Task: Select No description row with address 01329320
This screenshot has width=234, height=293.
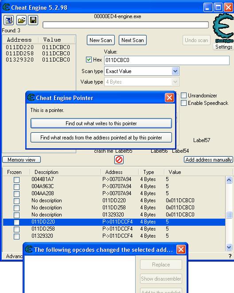Action: coord(114,215)
